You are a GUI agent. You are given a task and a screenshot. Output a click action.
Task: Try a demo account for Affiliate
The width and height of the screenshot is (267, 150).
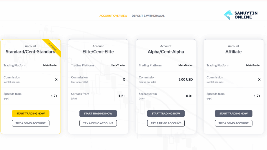pyautogui.click(x=234, y=123)
